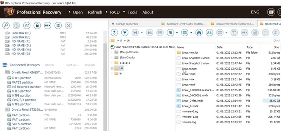Click the greyed panel icon after AB

[220, 32]
